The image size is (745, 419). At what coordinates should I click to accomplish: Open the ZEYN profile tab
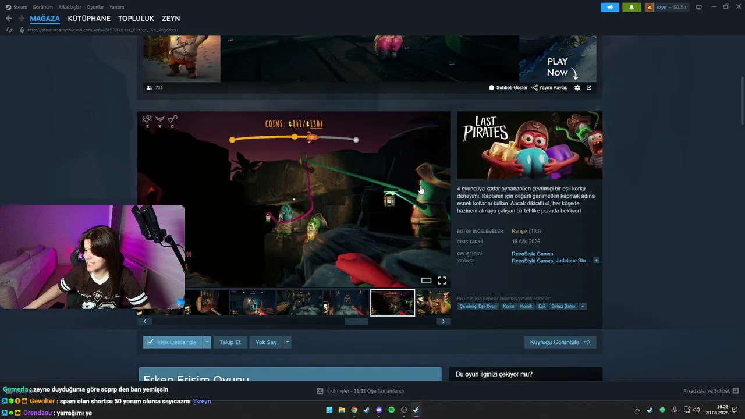click(171, 19)
